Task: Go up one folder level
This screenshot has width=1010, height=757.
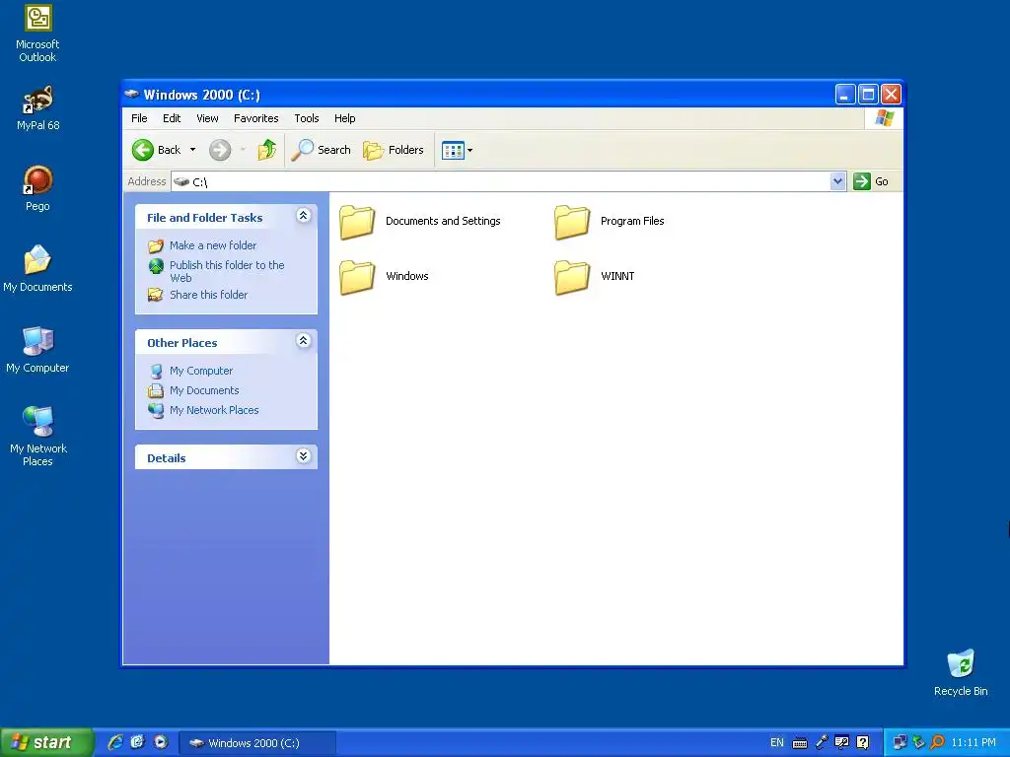Action: coord(266,150)
